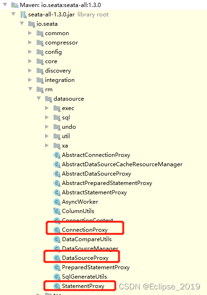Select seata-all-1.3.0.jar library root label

(x=68, y=15)
